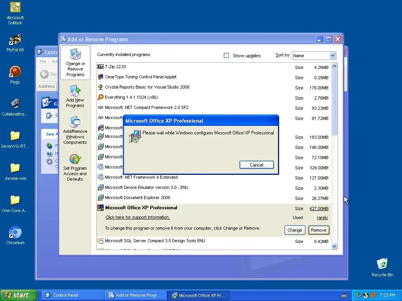402x301 pixels.
Task: Click the 7:23 PM clock in tray
Action: click(x=387, y=296)
